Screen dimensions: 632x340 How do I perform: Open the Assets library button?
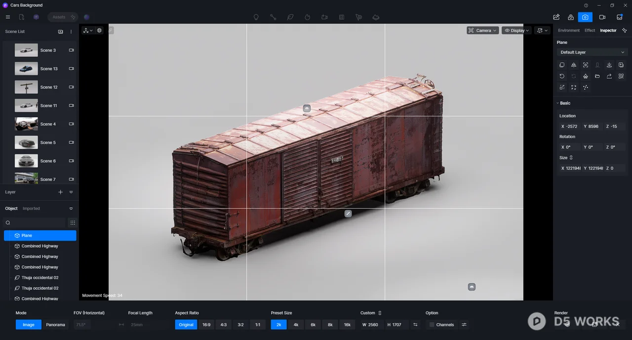pyautogui.click(x=63, y=17)
